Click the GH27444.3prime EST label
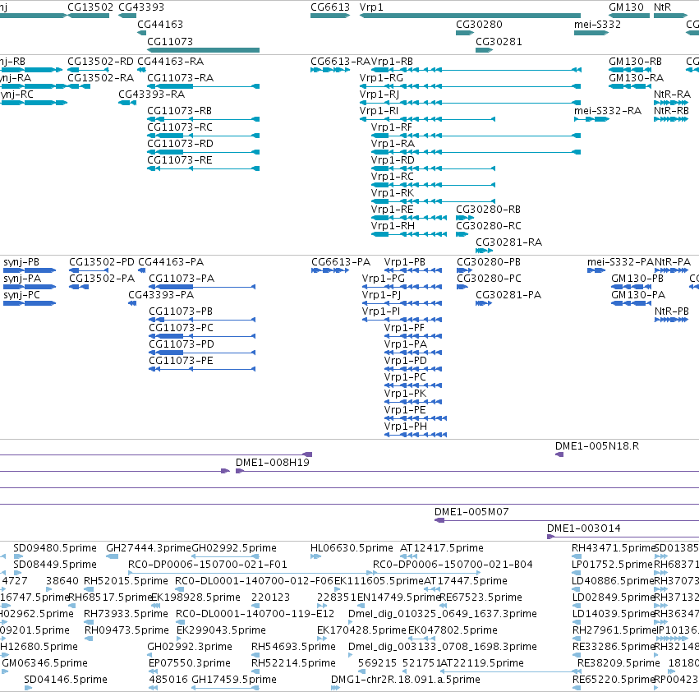Viewport: 699px width, 692px height. click(149, 548)
